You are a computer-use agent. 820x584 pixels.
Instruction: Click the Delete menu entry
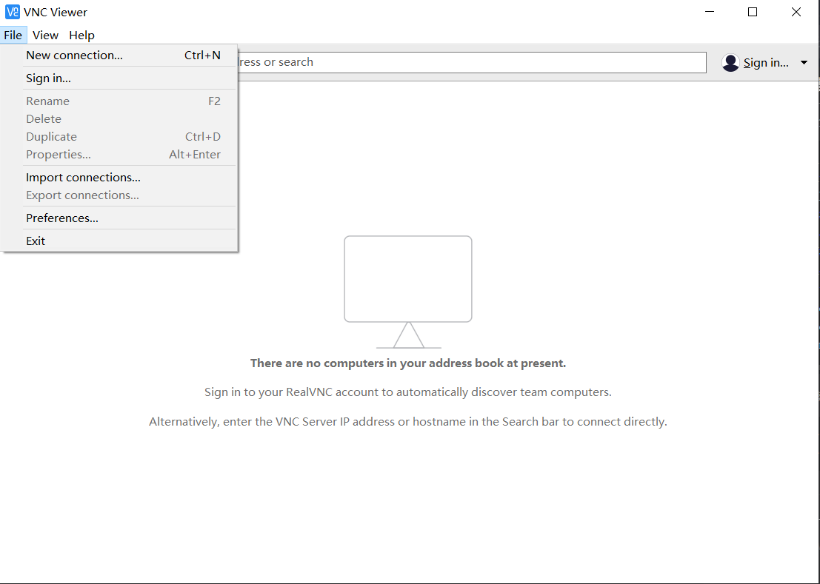(44, 119)
